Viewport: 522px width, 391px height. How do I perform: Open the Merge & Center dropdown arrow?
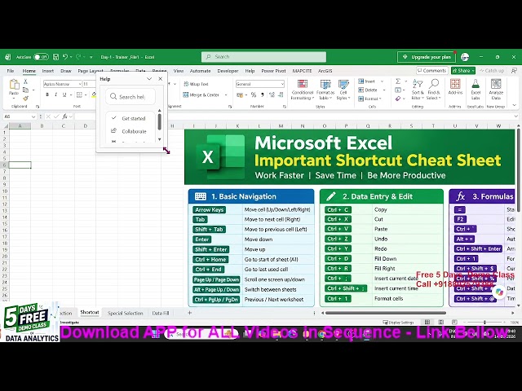pos(226,95)
